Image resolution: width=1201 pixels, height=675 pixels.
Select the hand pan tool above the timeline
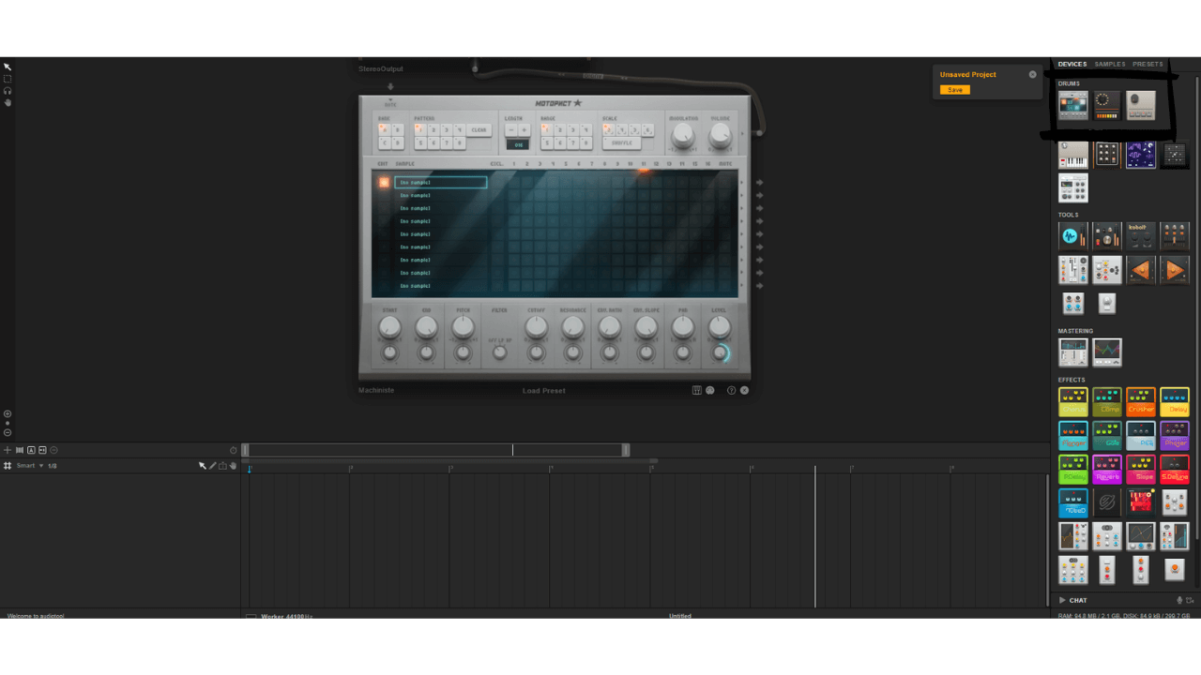tap(233, 466)
